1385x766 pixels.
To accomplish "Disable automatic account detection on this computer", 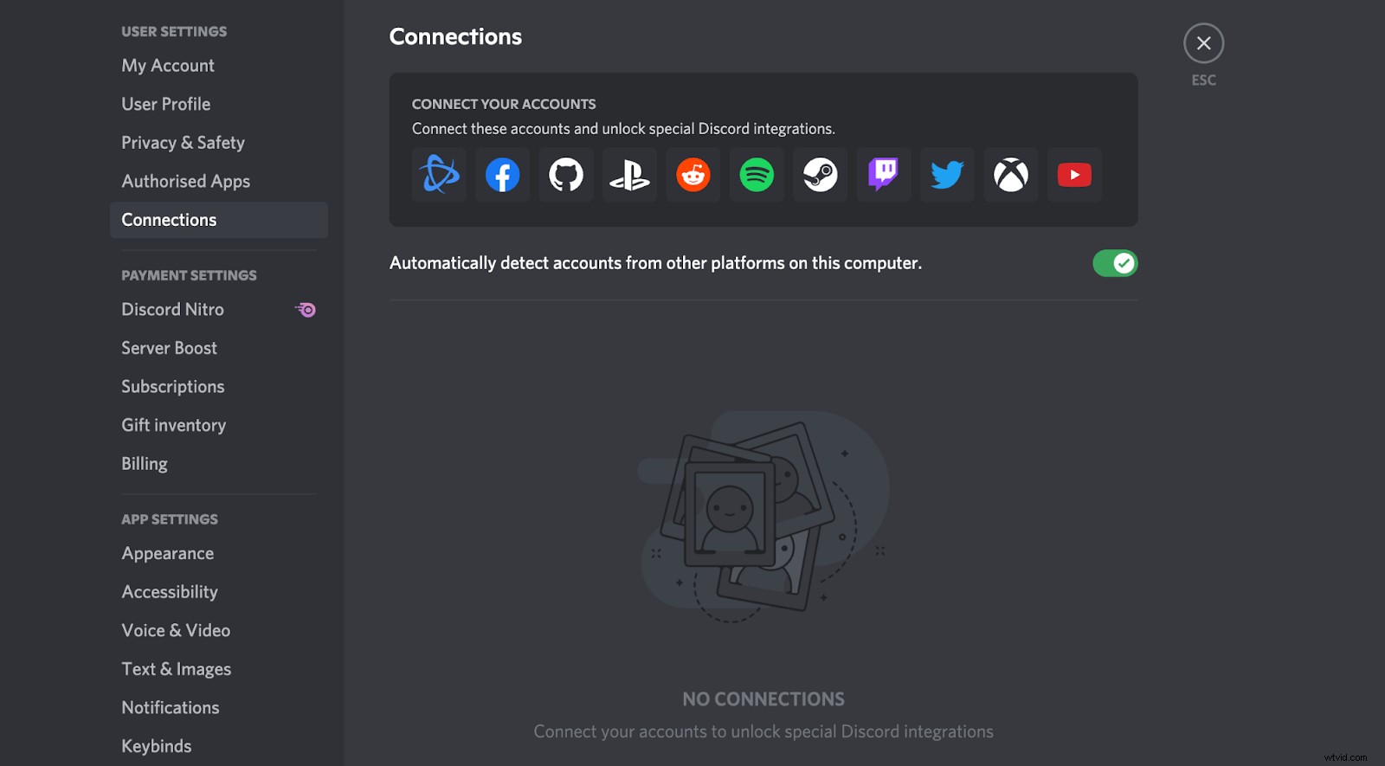I will click(x=1115, y=263).
